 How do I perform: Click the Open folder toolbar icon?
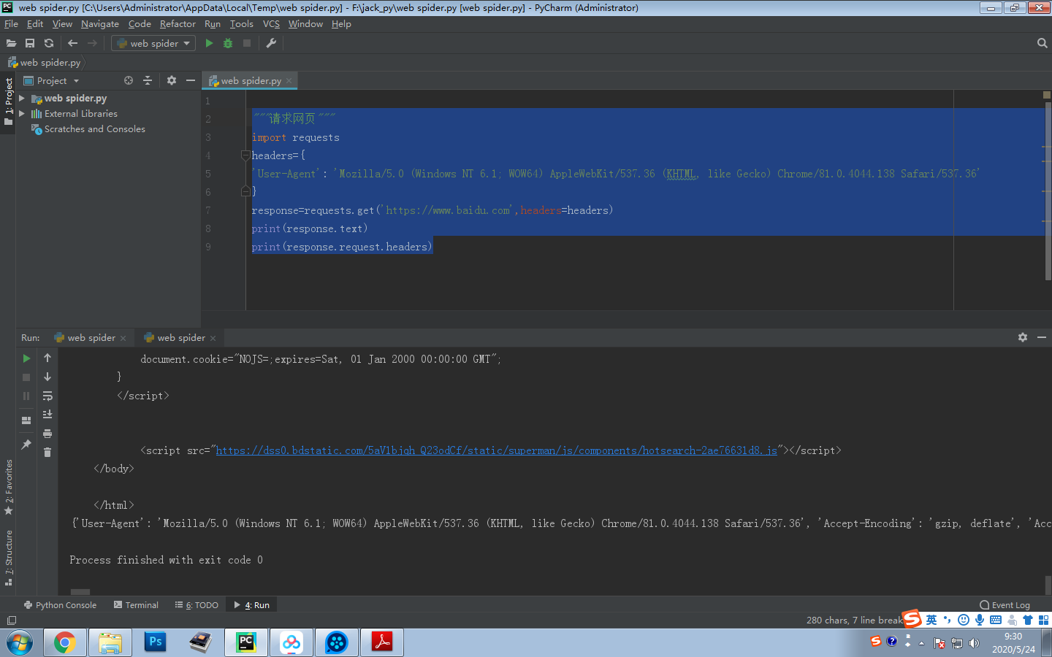[x=11, y=43]
